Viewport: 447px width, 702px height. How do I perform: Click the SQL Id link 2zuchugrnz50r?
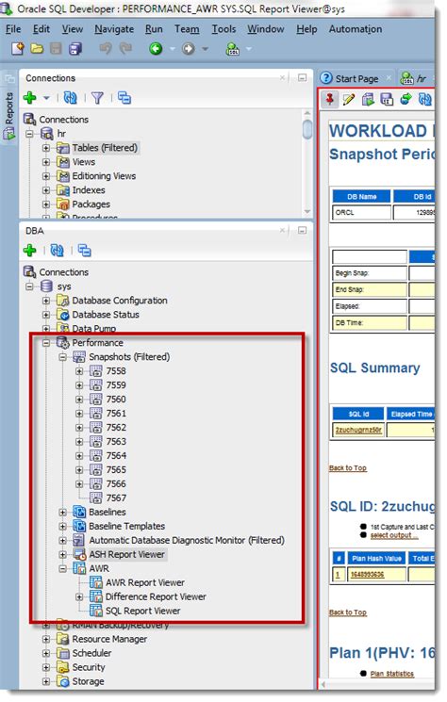[x=358, y=431]
